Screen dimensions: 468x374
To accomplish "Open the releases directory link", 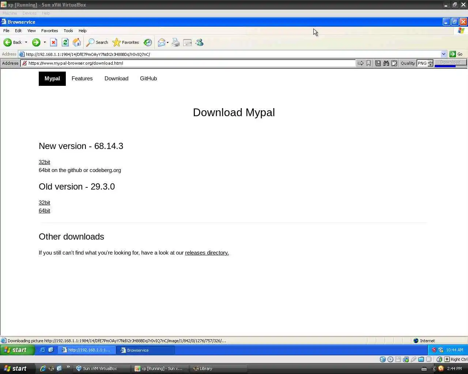I will [207, 253].
